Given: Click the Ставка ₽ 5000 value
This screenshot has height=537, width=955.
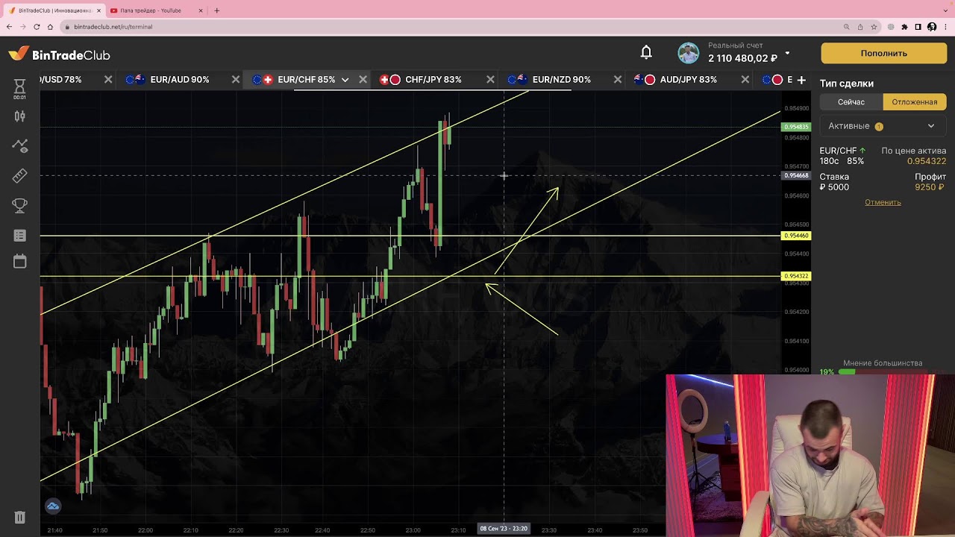Looking at the screenshot, I should point(834,187).
